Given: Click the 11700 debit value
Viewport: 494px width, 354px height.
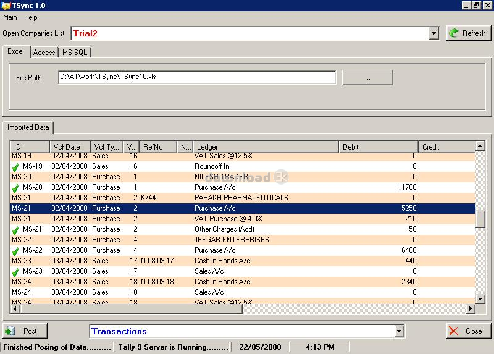Looking at the screenshot, I should tap(407, 187).
